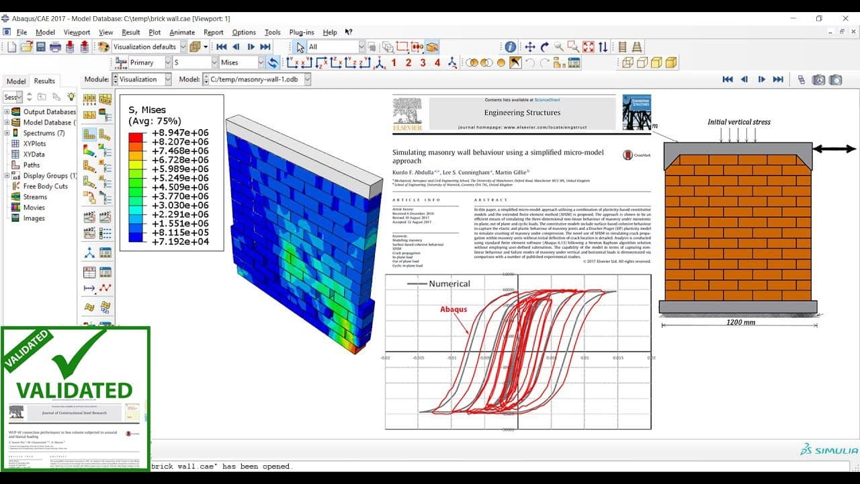Create a new model database icon

click(x=11, y=46)
